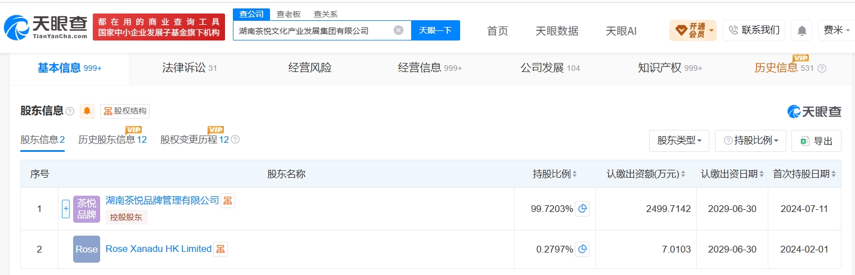The height and width of the screenshot is (275, 855).
Task: Open the 持股比例 dropdown filter
Action: point(750,141)
